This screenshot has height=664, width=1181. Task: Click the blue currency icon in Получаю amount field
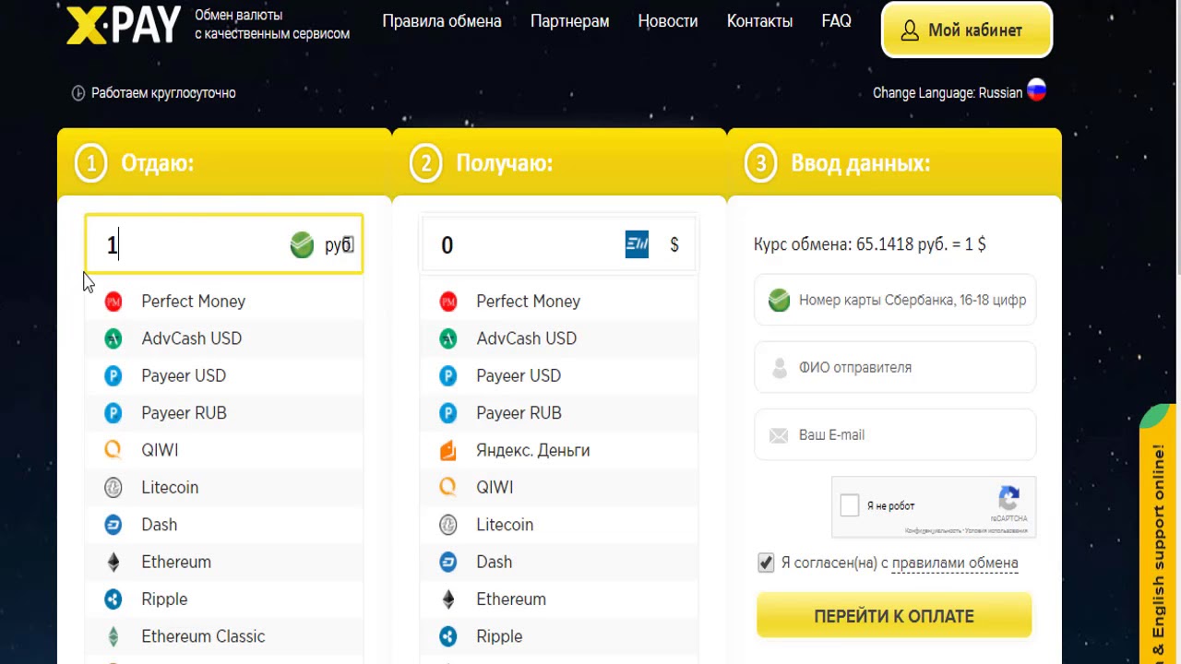(637, 244)
